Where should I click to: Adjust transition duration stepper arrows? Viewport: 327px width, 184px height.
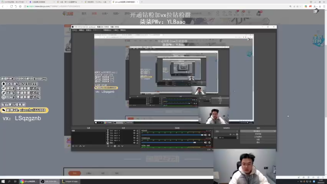[x=237, y=138]
